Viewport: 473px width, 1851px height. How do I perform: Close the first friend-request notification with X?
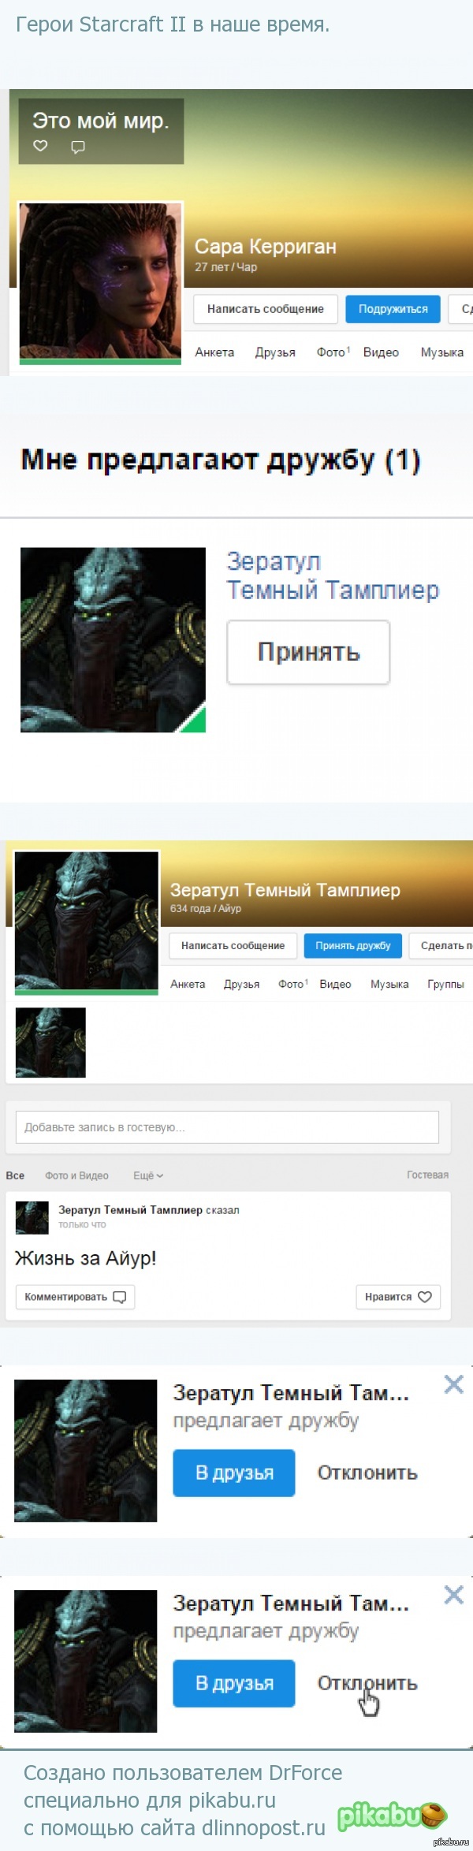[x=453, y=1384]
